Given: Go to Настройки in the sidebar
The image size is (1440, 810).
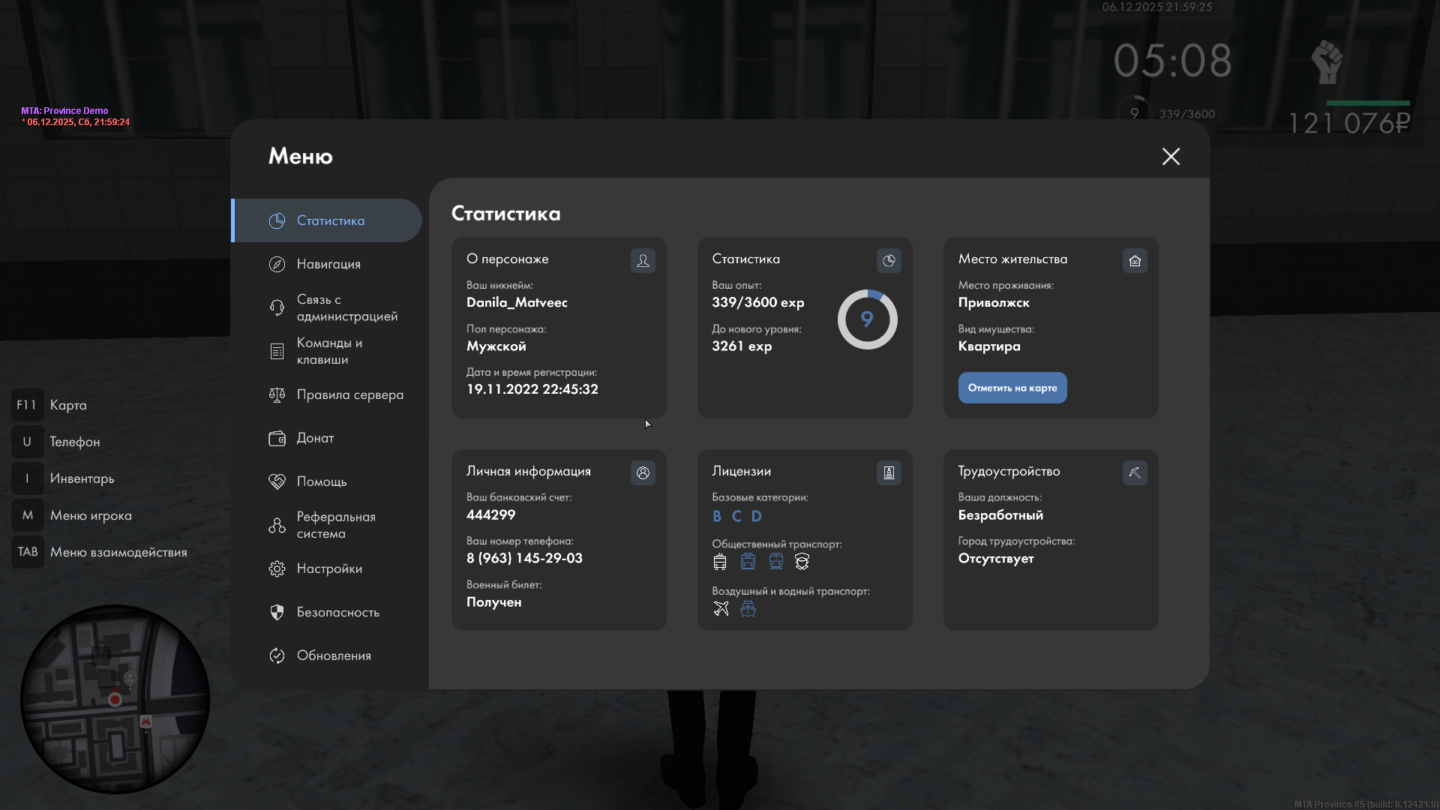Looking at the screenshot, I should click(x=329, y=568).
